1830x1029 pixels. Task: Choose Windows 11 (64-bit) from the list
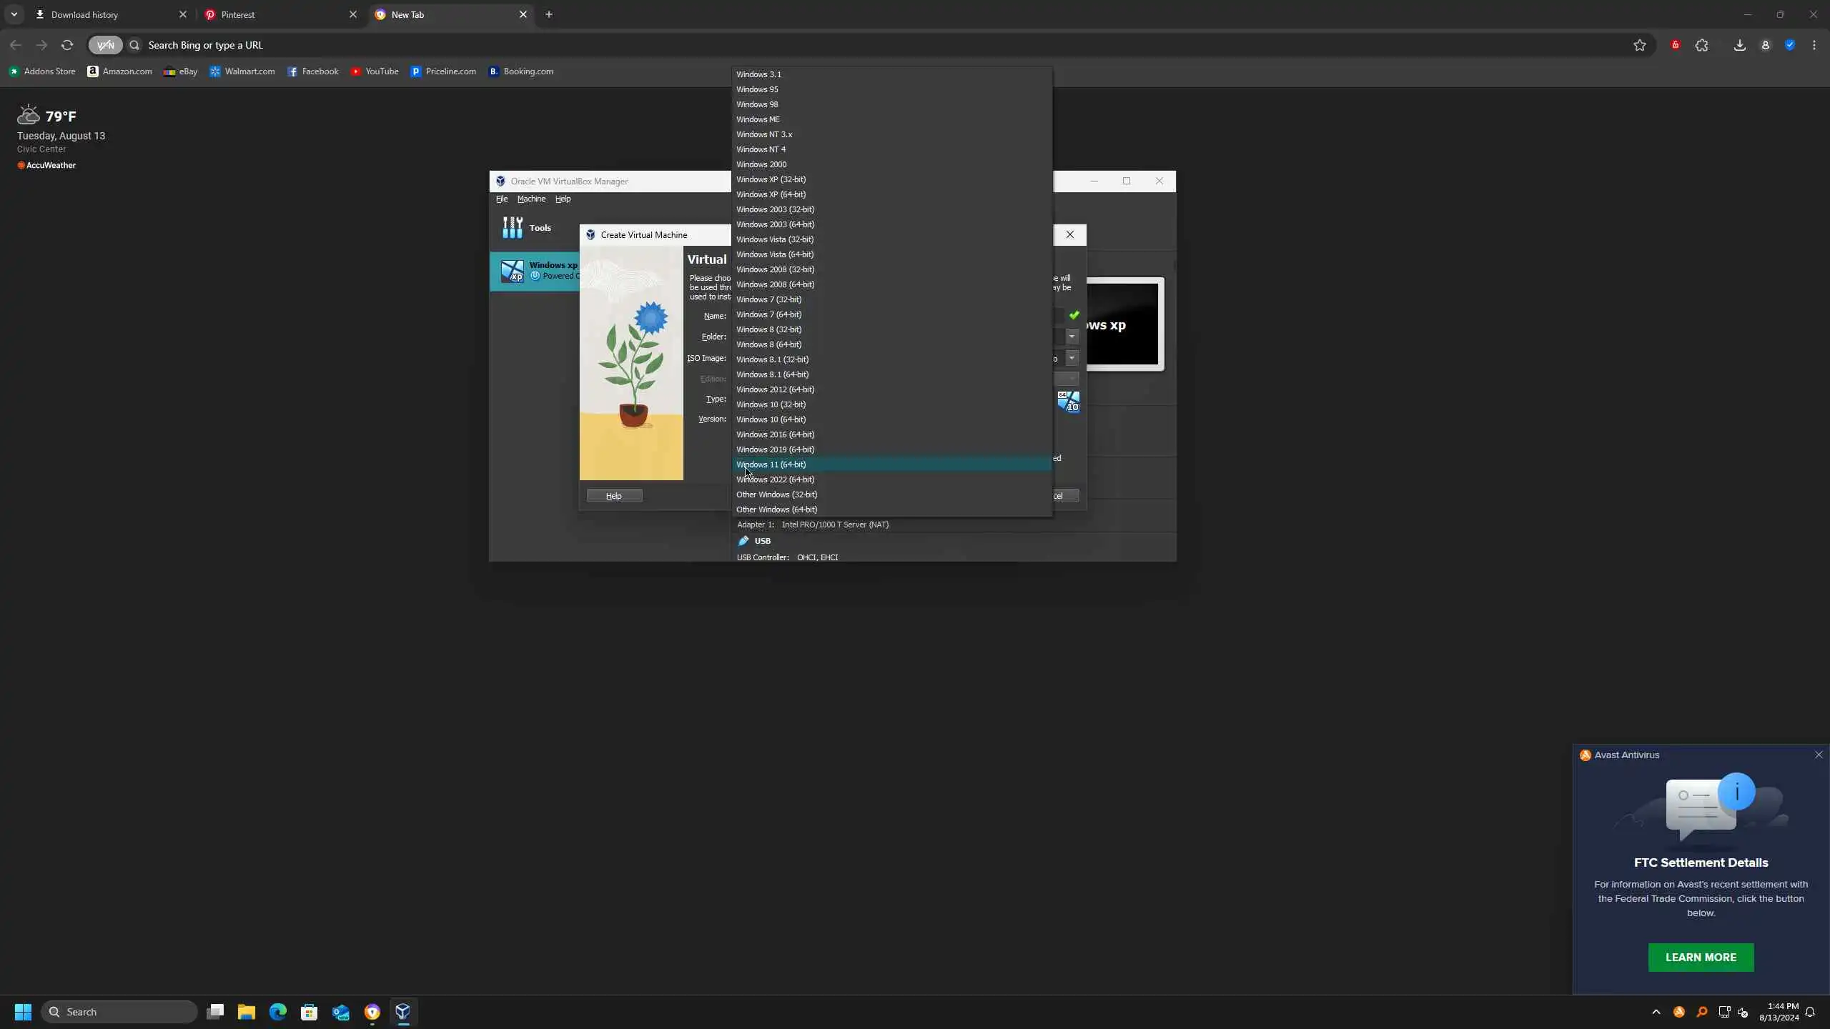pyautogui.click(x=771, y=464)
